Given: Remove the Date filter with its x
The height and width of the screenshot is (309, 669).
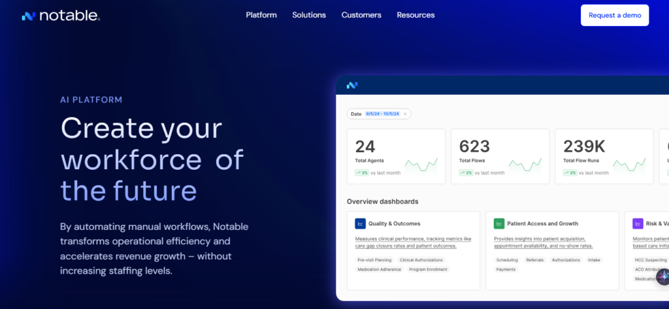Looking at the screenshot, I should pos(405,114).
